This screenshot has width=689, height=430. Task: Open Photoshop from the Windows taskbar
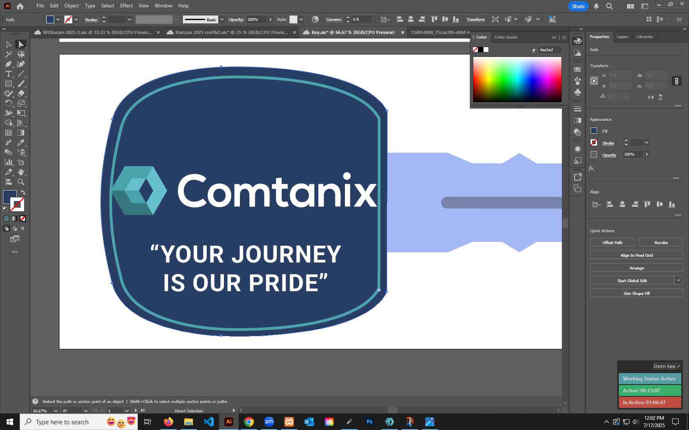click(369, 422)
